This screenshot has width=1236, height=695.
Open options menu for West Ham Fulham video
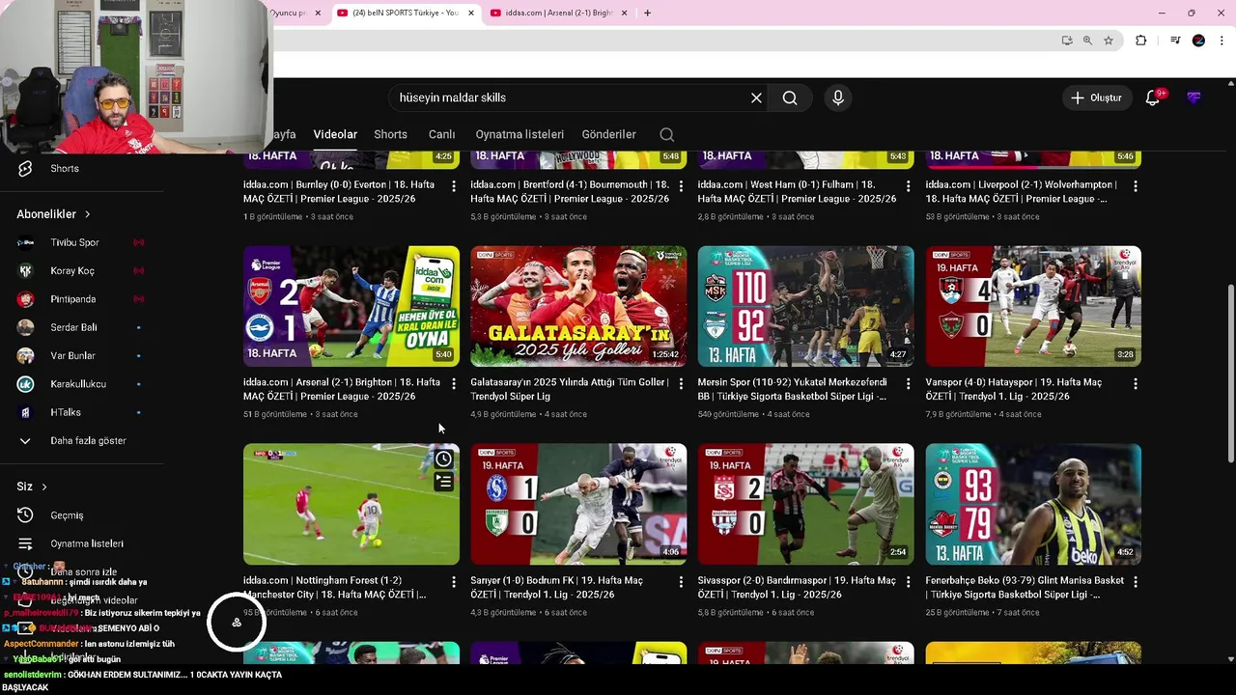click(908, 185)
